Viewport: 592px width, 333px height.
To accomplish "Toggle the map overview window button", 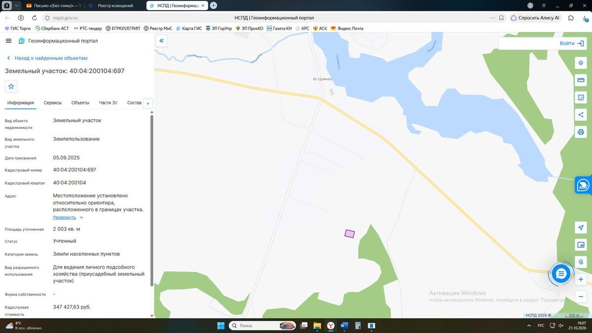I will (581, 245).
